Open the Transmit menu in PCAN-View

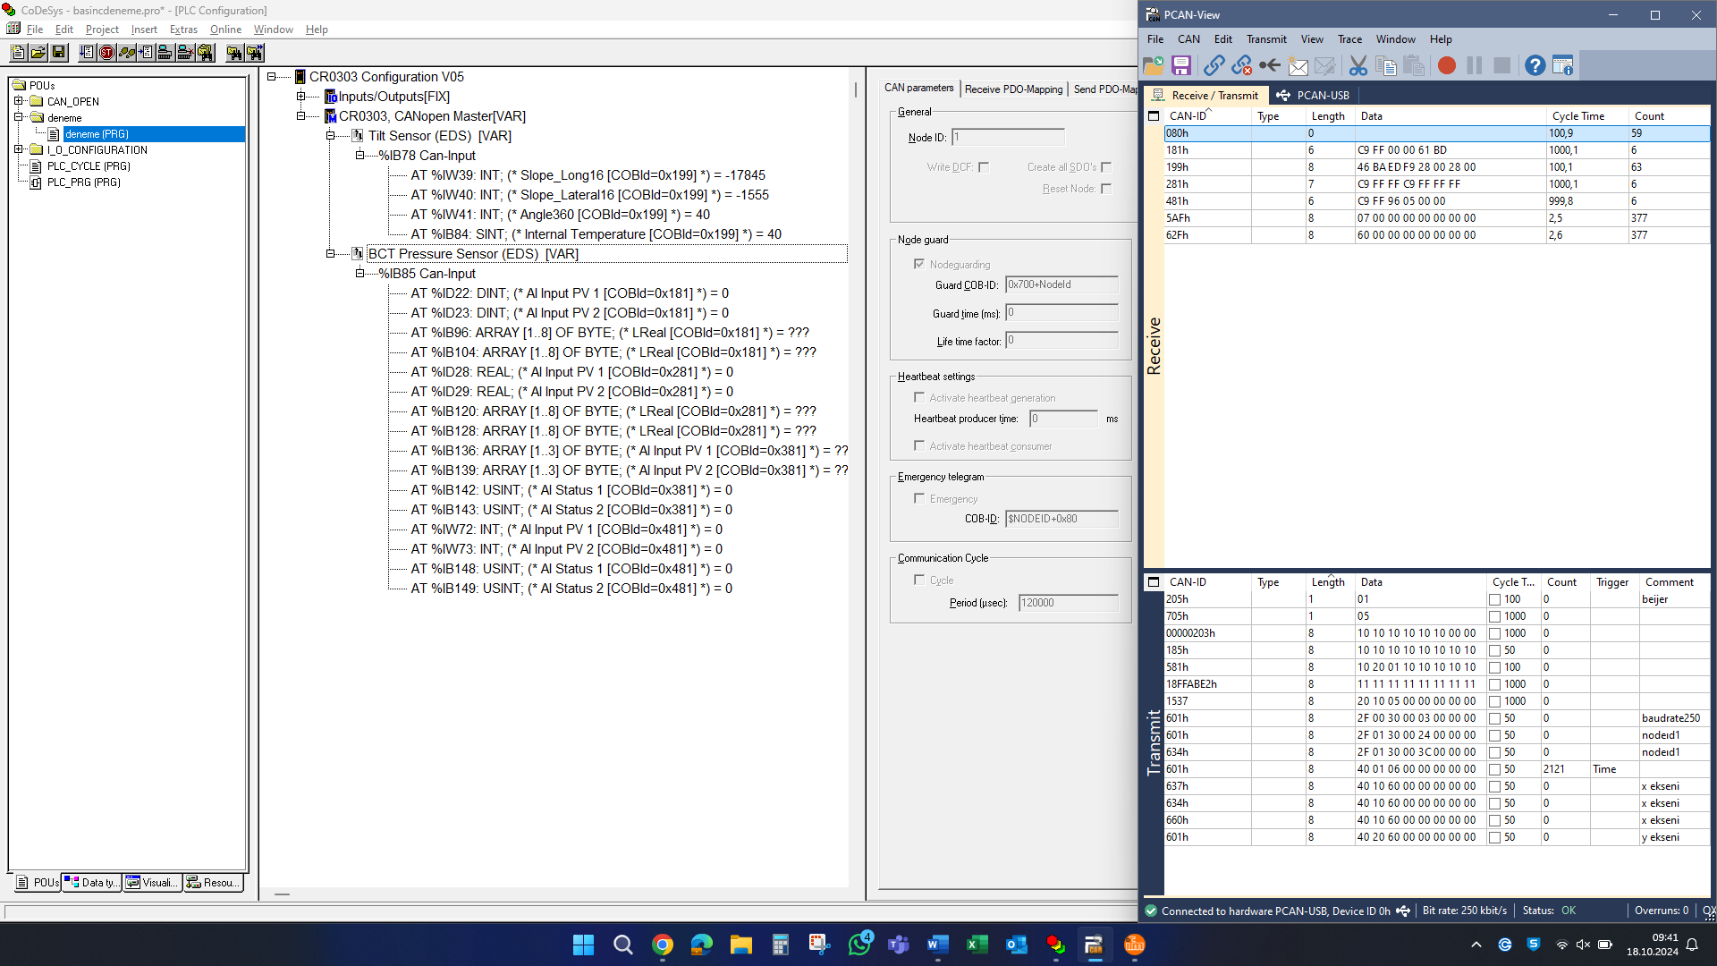click(x=1265, y=39)
